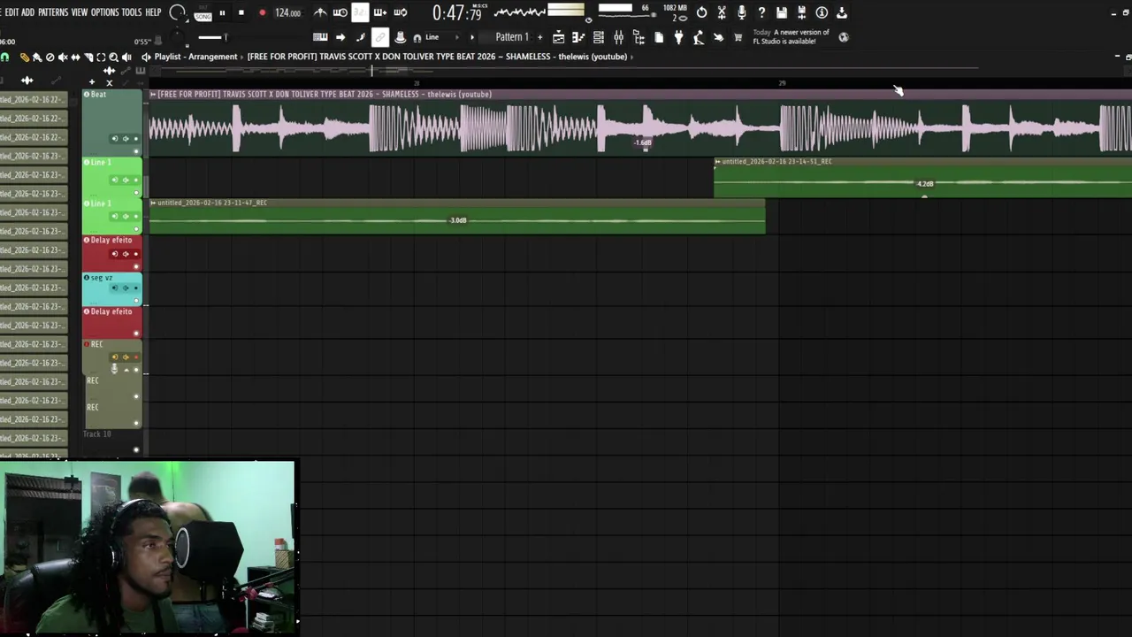Toggle overdub blend recording icon
The width and height of the screenshot is (1132, 637).
tap(380, 12)
